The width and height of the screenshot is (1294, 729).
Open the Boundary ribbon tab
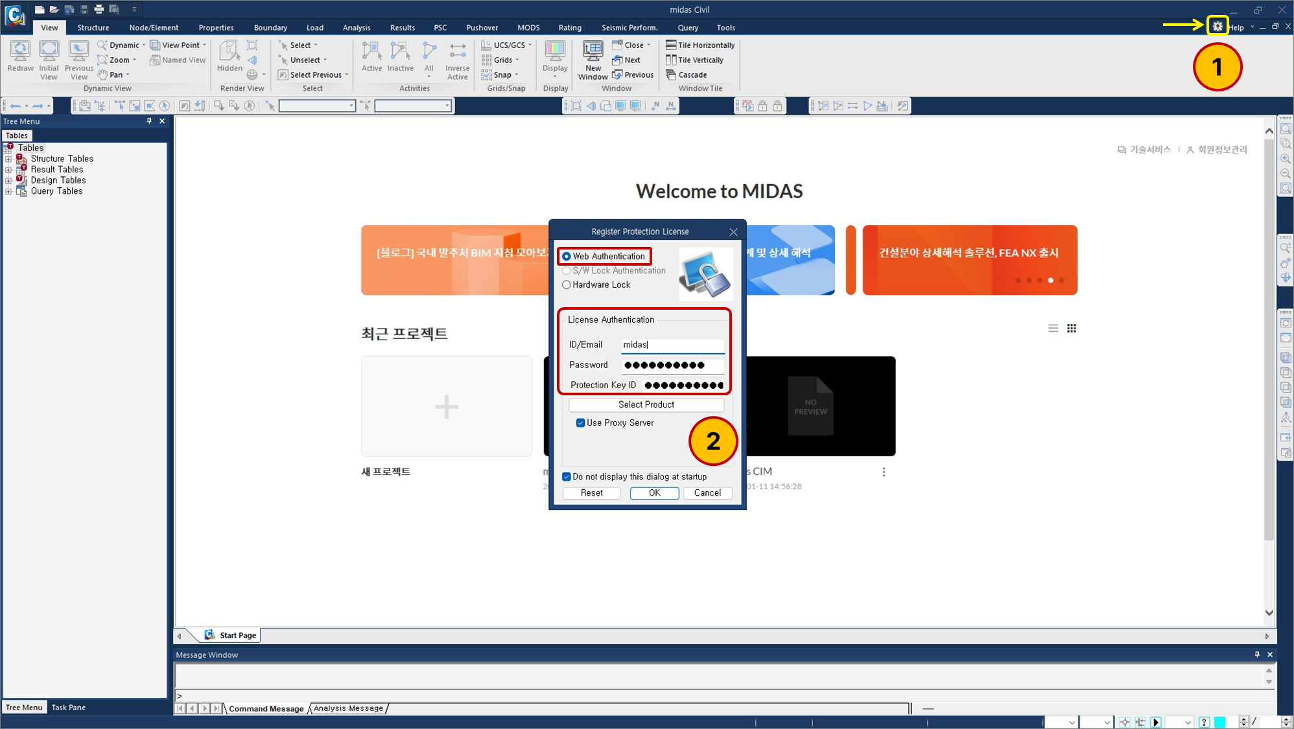pyautogui.click(x=270, y=28)
